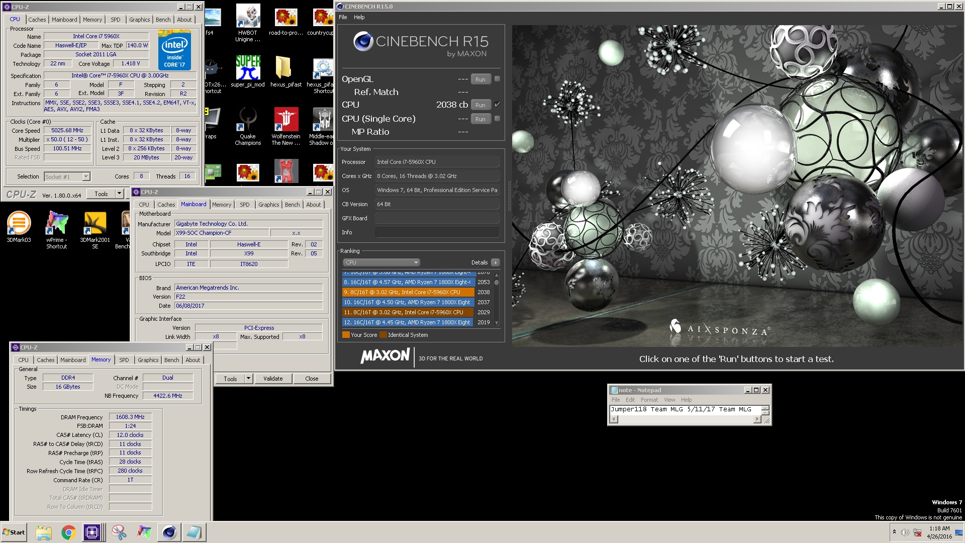Launch the 3DMark2001 SE shortcut
This screenshot has width=965, height=543.
point(95,230)
